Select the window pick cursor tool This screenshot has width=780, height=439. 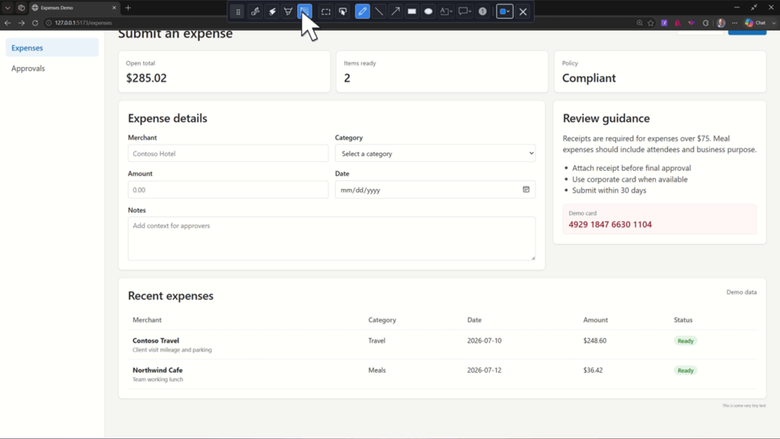point(343,11)
